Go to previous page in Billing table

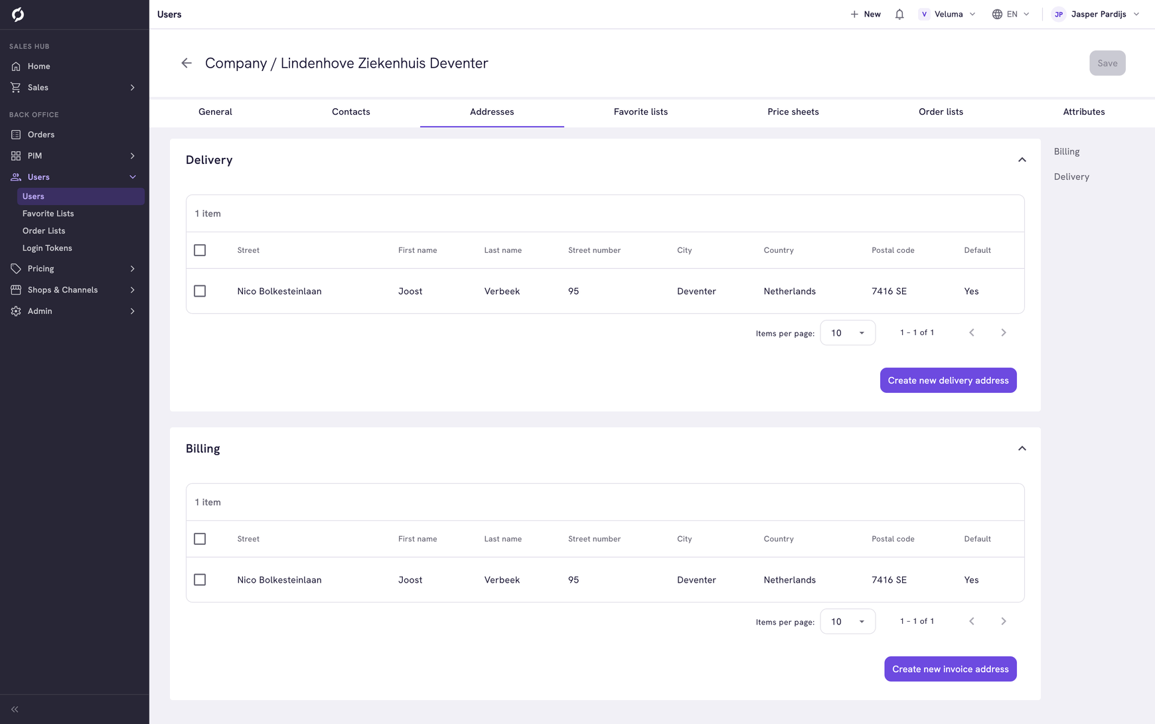pos(972,621)
